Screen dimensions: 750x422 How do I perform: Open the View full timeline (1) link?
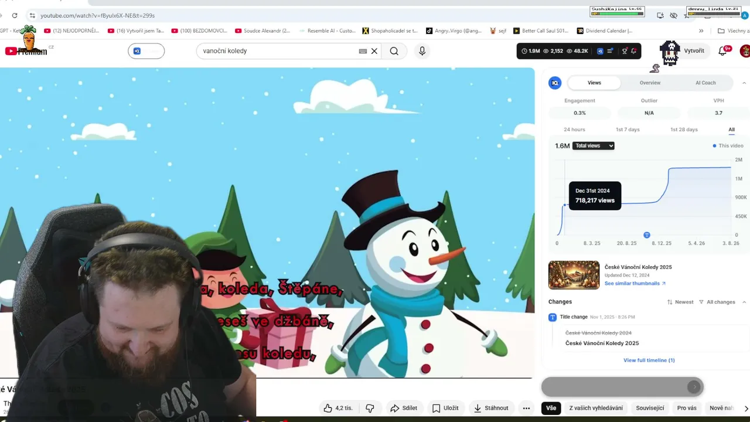649,360
